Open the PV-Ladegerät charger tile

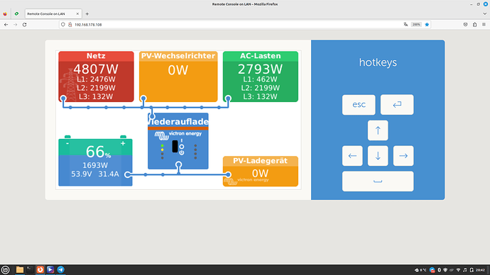tap(261, 172)
